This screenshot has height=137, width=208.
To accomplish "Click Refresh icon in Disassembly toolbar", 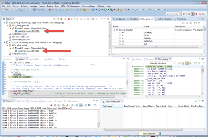I will click(x=180, y=63).
